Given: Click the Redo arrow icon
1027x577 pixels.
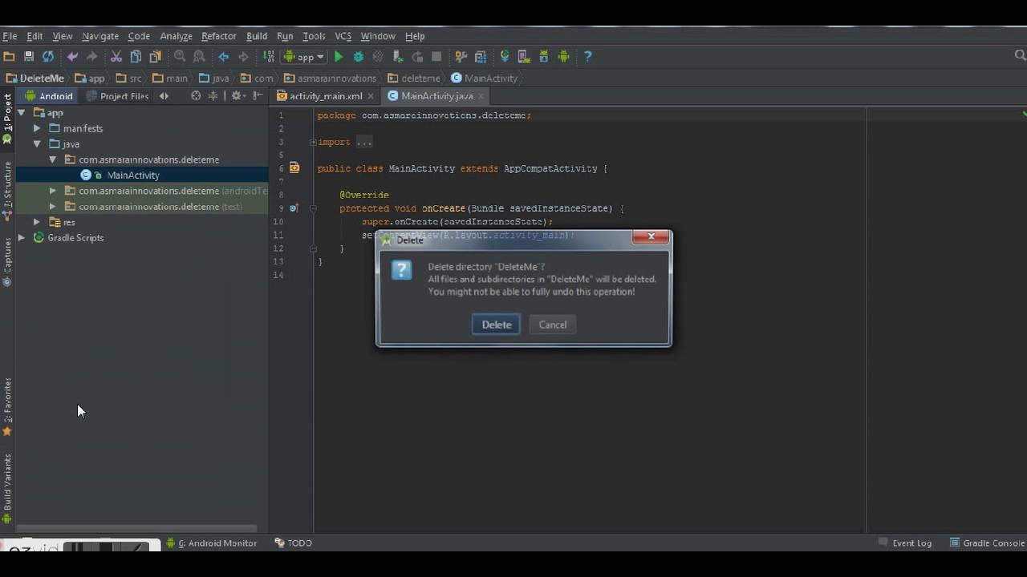Looking at the screenshot, I should 91,57.
